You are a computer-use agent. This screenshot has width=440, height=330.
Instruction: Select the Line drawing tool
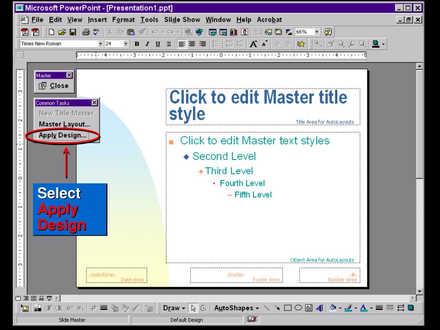[x=266, y=308]
